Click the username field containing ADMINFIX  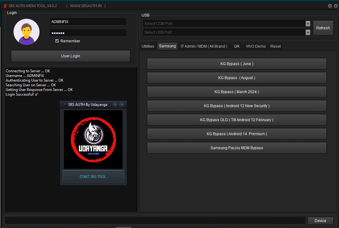point(88,22)
